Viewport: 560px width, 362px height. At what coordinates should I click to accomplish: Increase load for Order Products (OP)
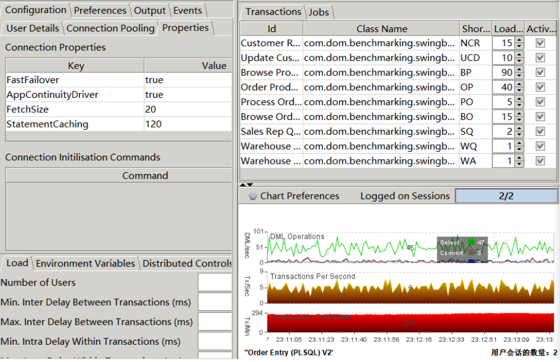519,84
